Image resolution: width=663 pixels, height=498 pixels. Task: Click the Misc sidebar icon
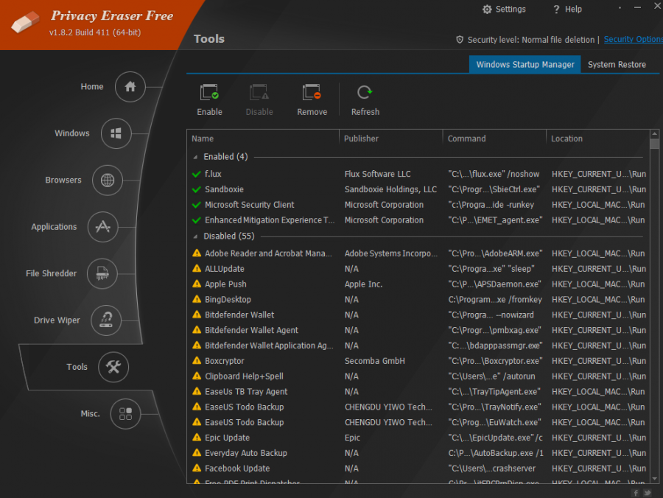point(125,413)
